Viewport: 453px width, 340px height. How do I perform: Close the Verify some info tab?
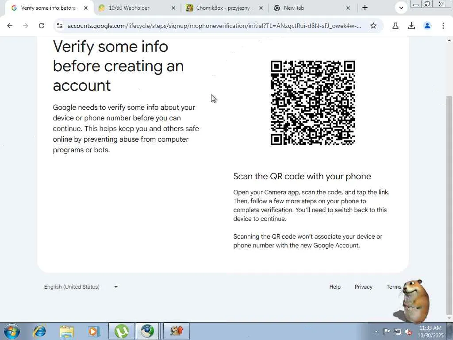(x=86, y=8)
